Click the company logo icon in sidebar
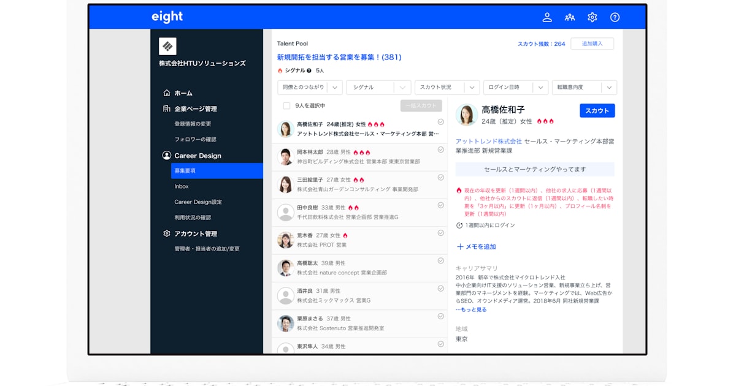This screenshot has height=386, width=736. tap(167, 46)
